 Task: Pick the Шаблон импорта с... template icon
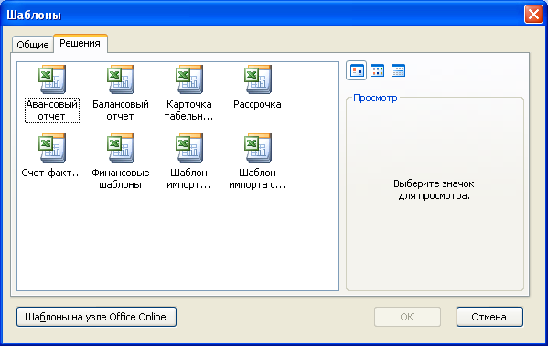[258, 148]
